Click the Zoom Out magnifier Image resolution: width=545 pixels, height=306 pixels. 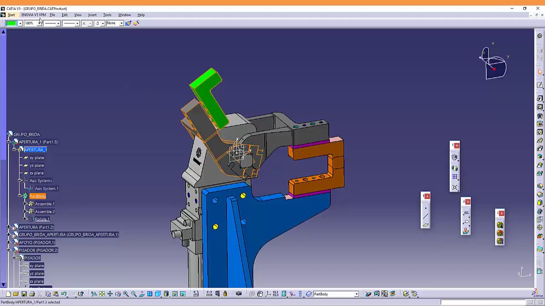point(134,294)
